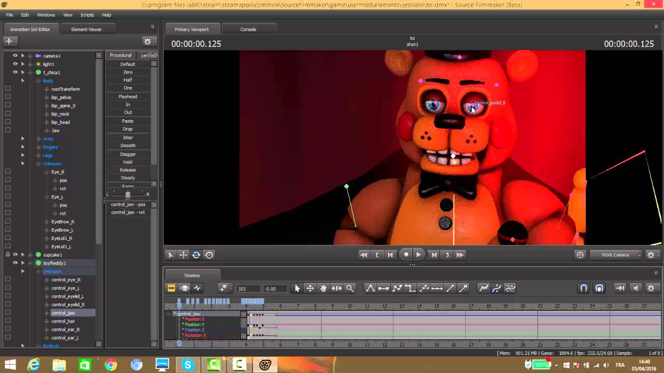The height and width of the screenshot is (373, 664).
Task: Apply the Jitter preset
Action: [128, 138]
